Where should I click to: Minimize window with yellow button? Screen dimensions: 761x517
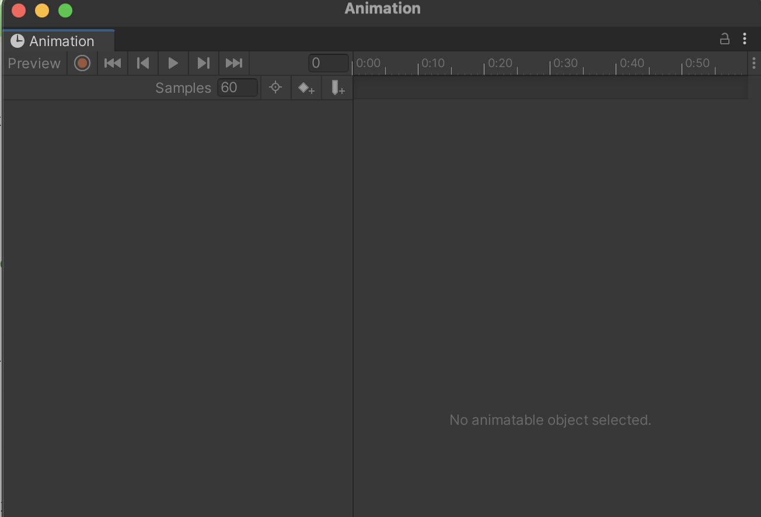42,11
